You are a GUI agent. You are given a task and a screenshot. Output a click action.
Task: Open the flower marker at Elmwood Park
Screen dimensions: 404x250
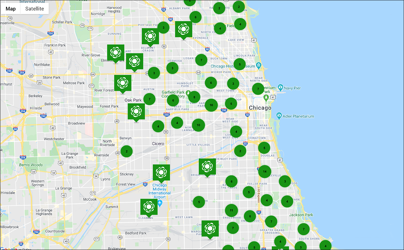[116, 53]
